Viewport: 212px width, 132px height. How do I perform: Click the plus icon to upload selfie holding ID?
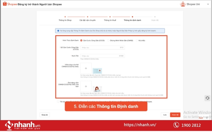pos(86,86)
